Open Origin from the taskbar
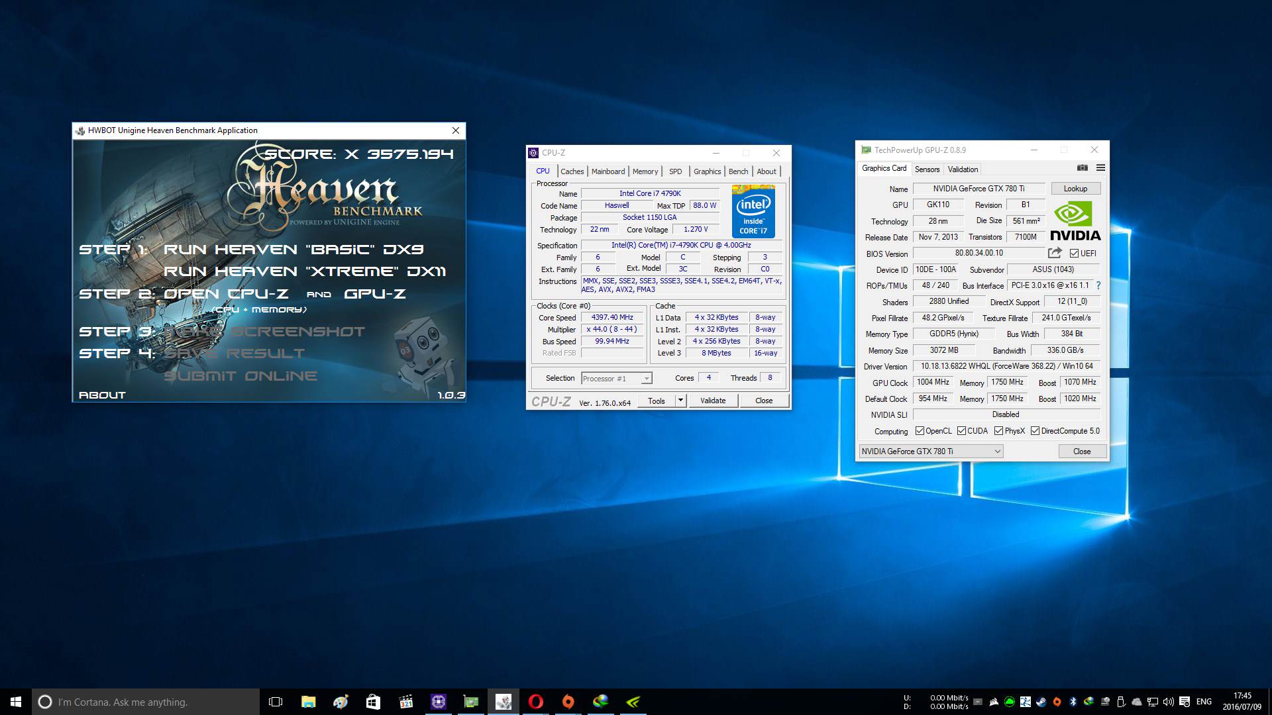 [568, 702]
